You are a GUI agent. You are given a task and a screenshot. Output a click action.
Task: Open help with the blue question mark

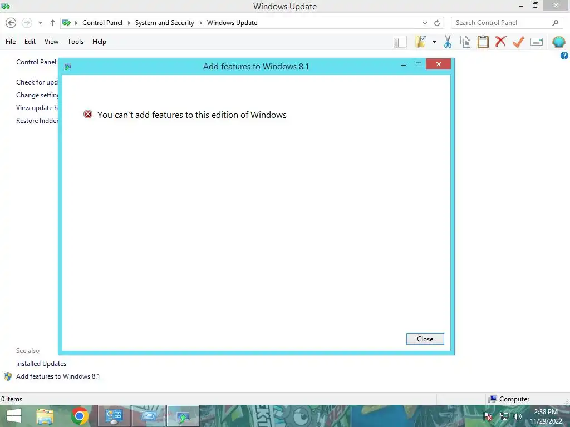(564, 56)
